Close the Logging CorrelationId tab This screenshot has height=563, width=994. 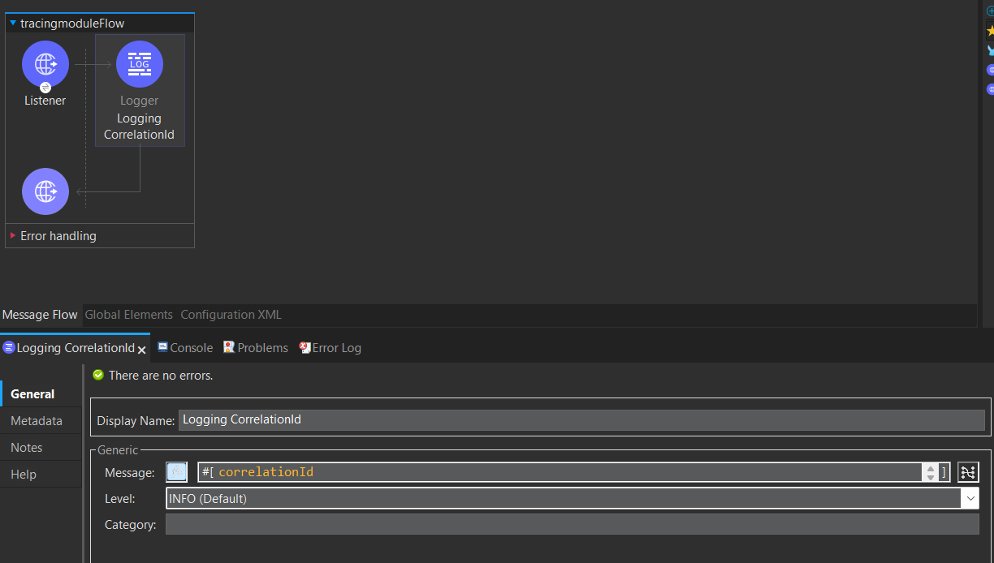pyautogui.click(x=141, y=350)
